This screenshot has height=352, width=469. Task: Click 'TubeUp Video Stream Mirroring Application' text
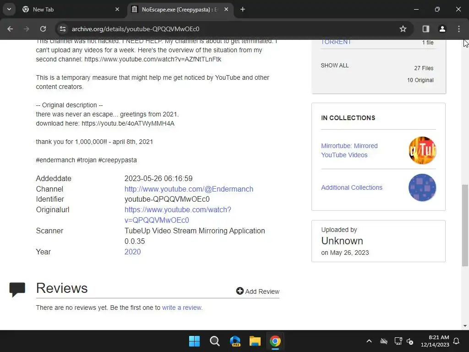(x=195, y=231)
